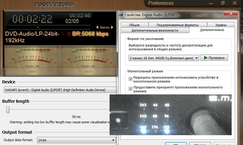Open the Output data format 24-bit dropdown
Screen dimensions: 243x145
(76, 140)
